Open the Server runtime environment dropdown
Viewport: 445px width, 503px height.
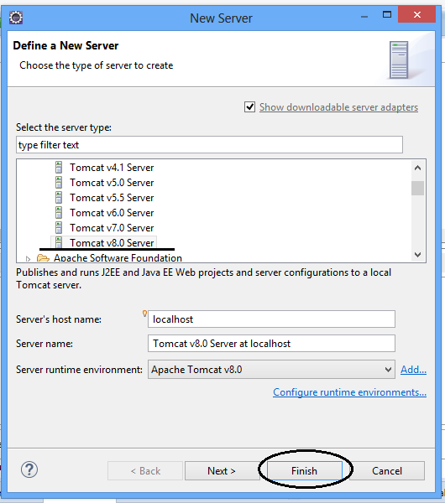click(271, 369)
